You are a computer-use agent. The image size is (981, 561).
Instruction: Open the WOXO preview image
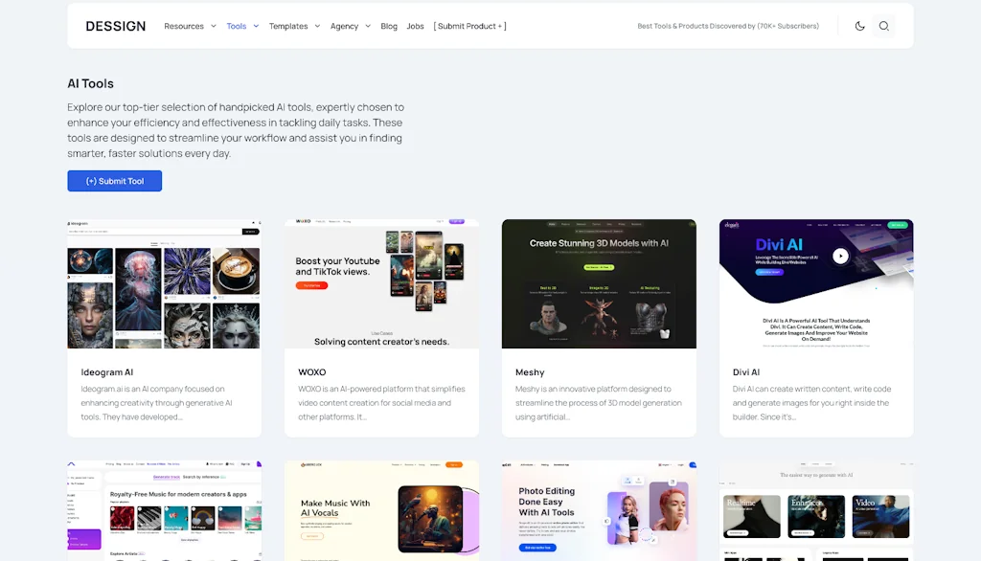[381, 284]
